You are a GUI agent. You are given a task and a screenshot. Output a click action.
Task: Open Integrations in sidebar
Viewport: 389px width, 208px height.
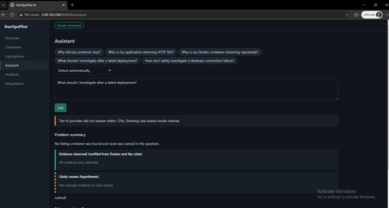click(x=14, y=84)
